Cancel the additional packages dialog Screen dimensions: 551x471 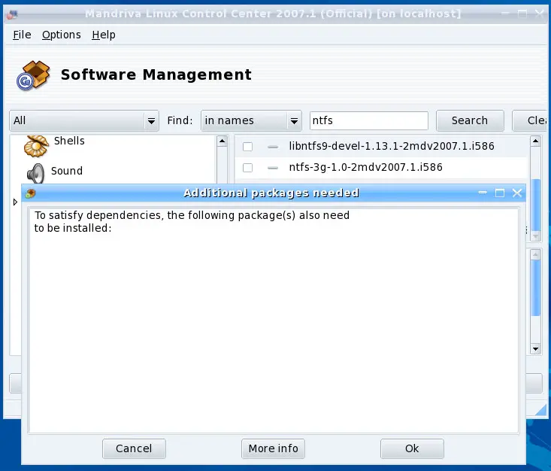pyautogui.click(x=134, y=448)
